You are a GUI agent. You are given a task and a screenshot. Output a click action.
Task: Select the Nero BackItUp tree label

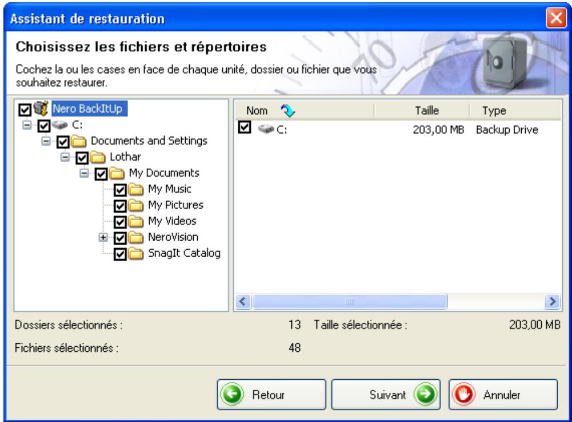[89, 108]
